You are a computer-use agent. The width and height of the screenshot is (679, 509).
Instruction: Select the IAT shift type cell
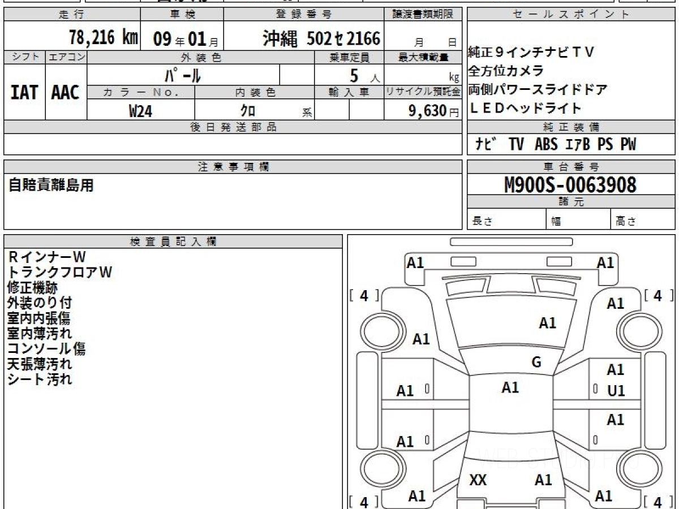[24, 93]
